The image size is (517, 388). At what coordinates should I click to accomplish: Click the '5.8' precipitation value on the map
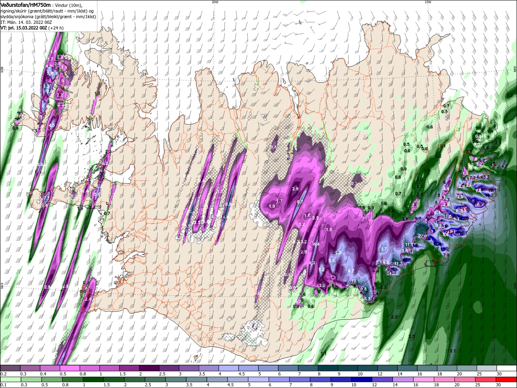(332, 261)
